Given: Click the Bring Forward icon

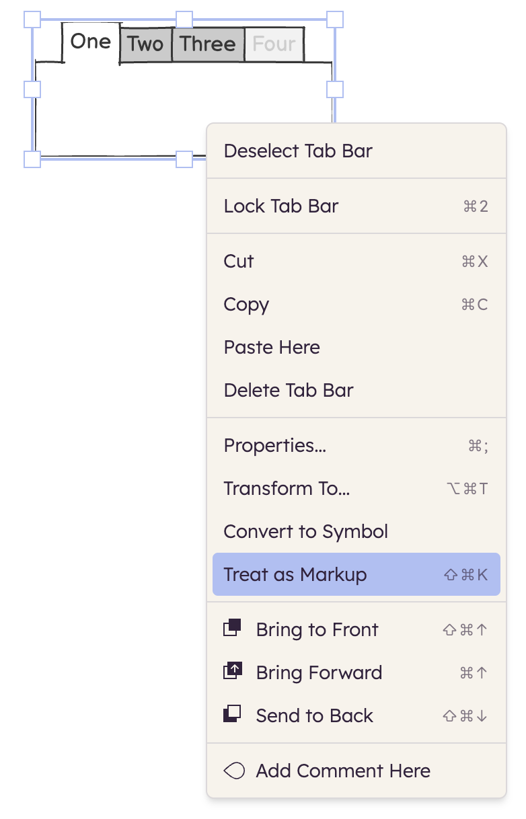Looking at the screenshot, I should [x=232, y=671].
